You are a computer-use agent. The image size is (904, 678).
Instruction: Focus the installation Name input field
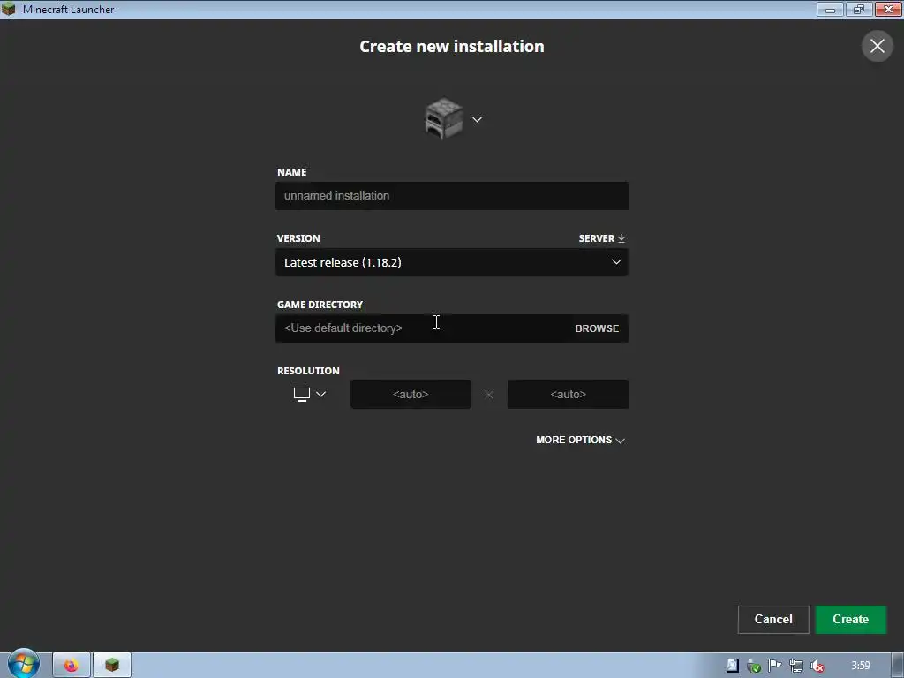(452, 195)
